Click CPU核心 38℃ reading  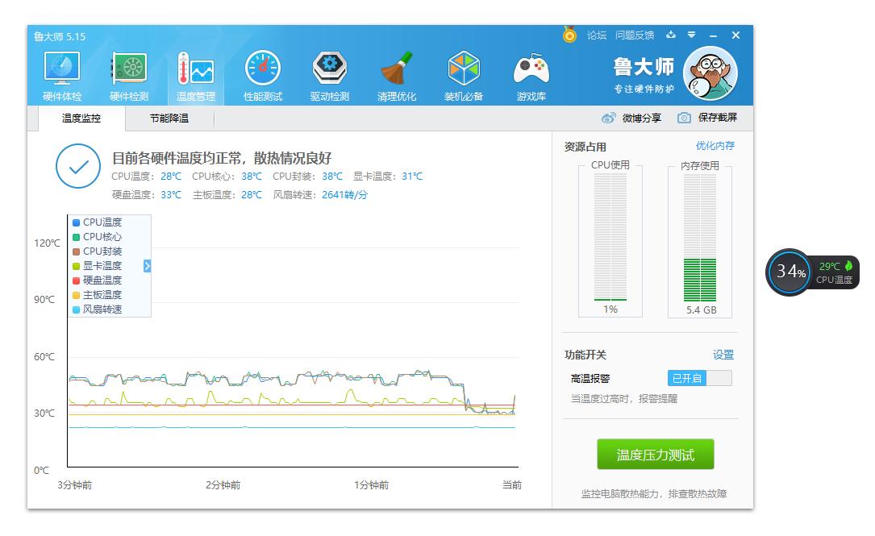[x=227, y=177]
